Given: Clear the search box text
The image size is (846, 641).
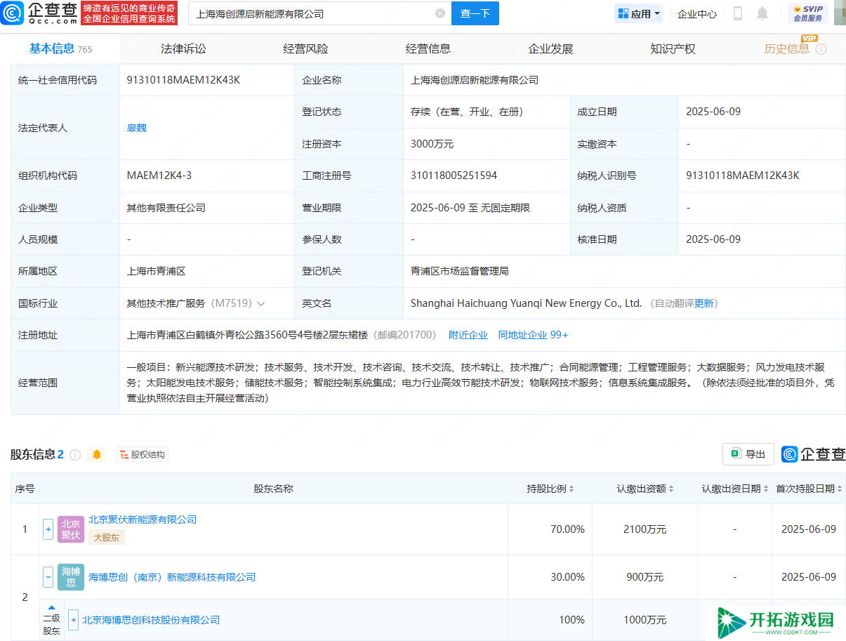Looking at the screenshot, I should (440, 13).
